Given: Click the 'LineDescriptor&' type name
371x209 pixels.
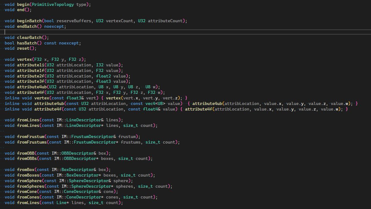Looking at the screenshot, I should [85, 120].
